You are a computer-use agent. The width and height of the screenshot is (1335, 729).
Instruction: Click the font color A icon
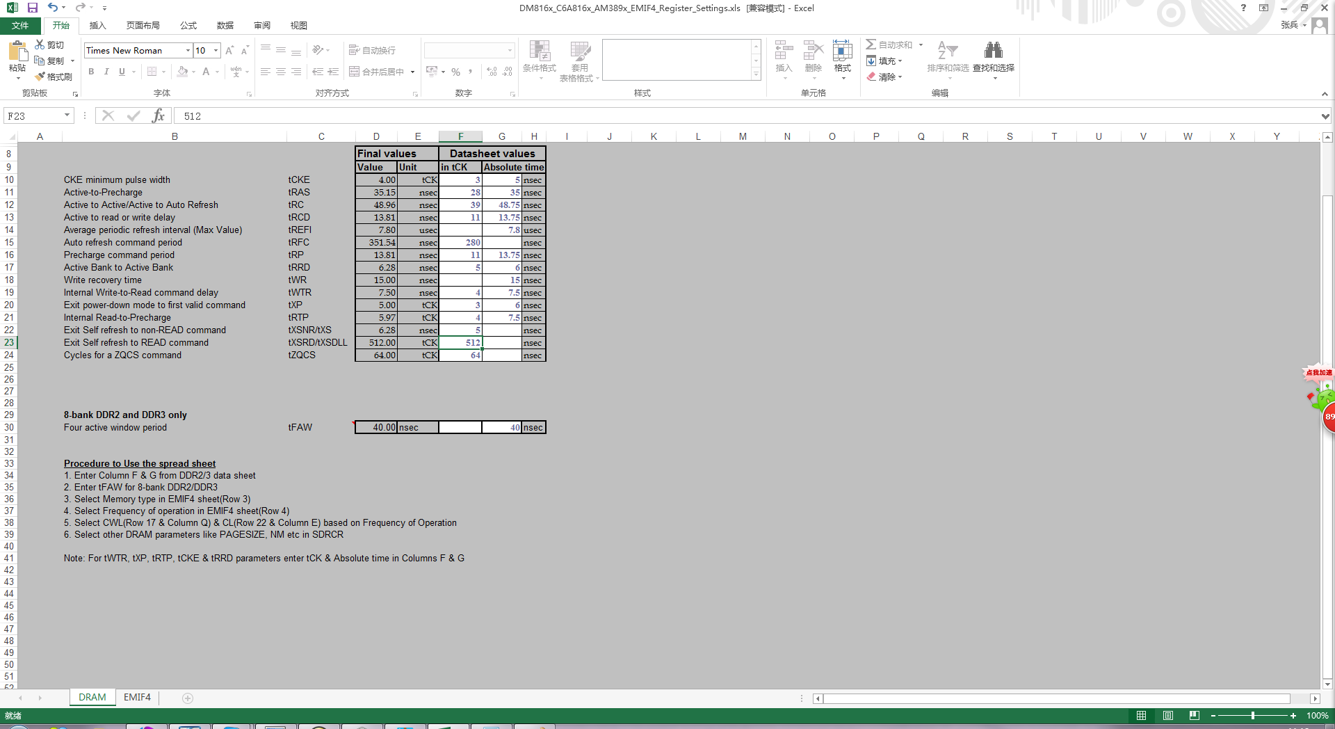206,72
